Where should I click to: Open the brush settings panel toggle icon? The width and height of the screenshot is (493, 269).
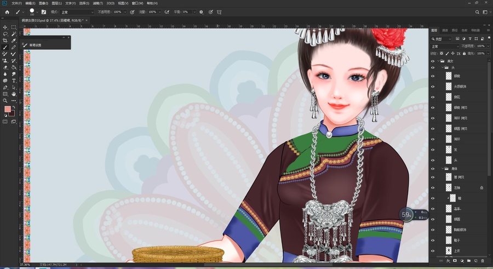(x=44, y=12)
